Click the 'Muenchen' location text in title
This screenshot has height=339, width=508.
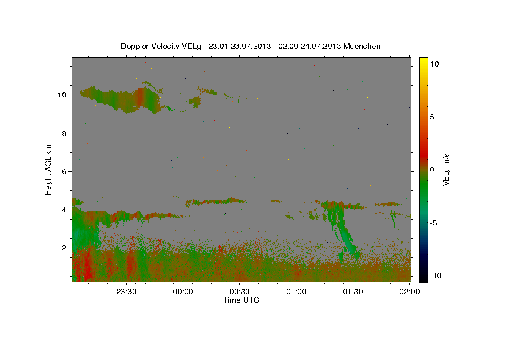pos(362,46)
